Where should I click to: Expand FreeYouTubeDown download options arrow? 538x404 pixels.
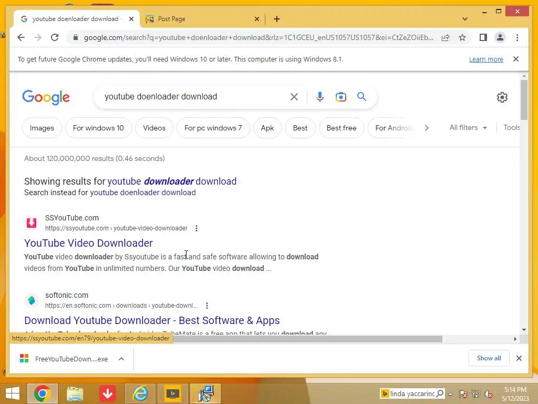(121, 359)
